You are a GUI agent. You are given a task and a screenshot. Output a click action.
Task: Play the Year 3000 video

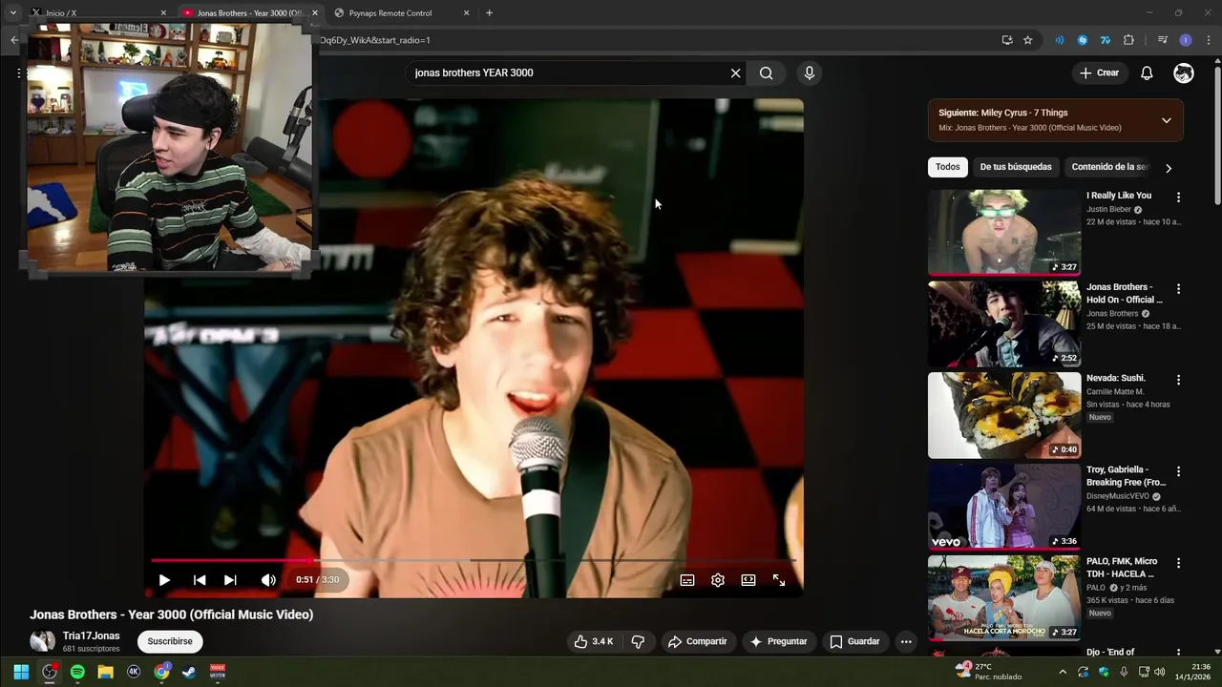tap(164, 580)
